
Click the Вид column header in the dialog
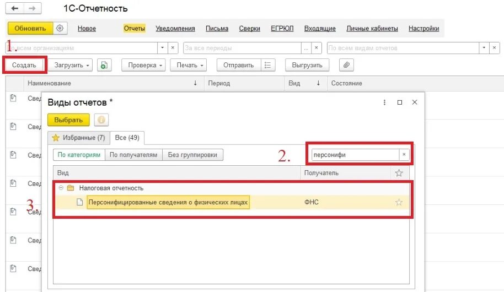coord(177,173)
